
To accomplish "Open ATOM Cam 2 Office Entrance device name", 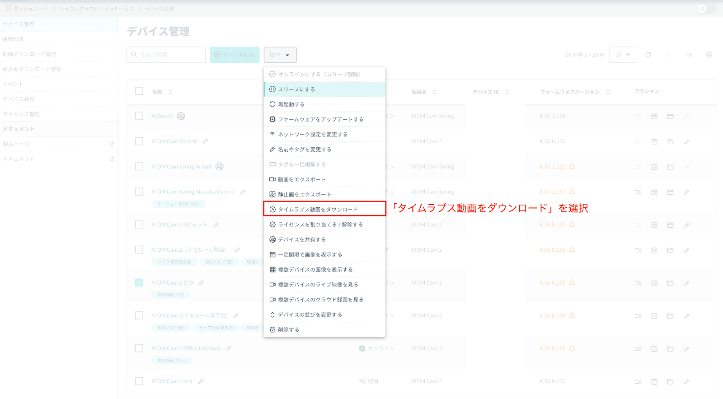I will tap(186, 348).
